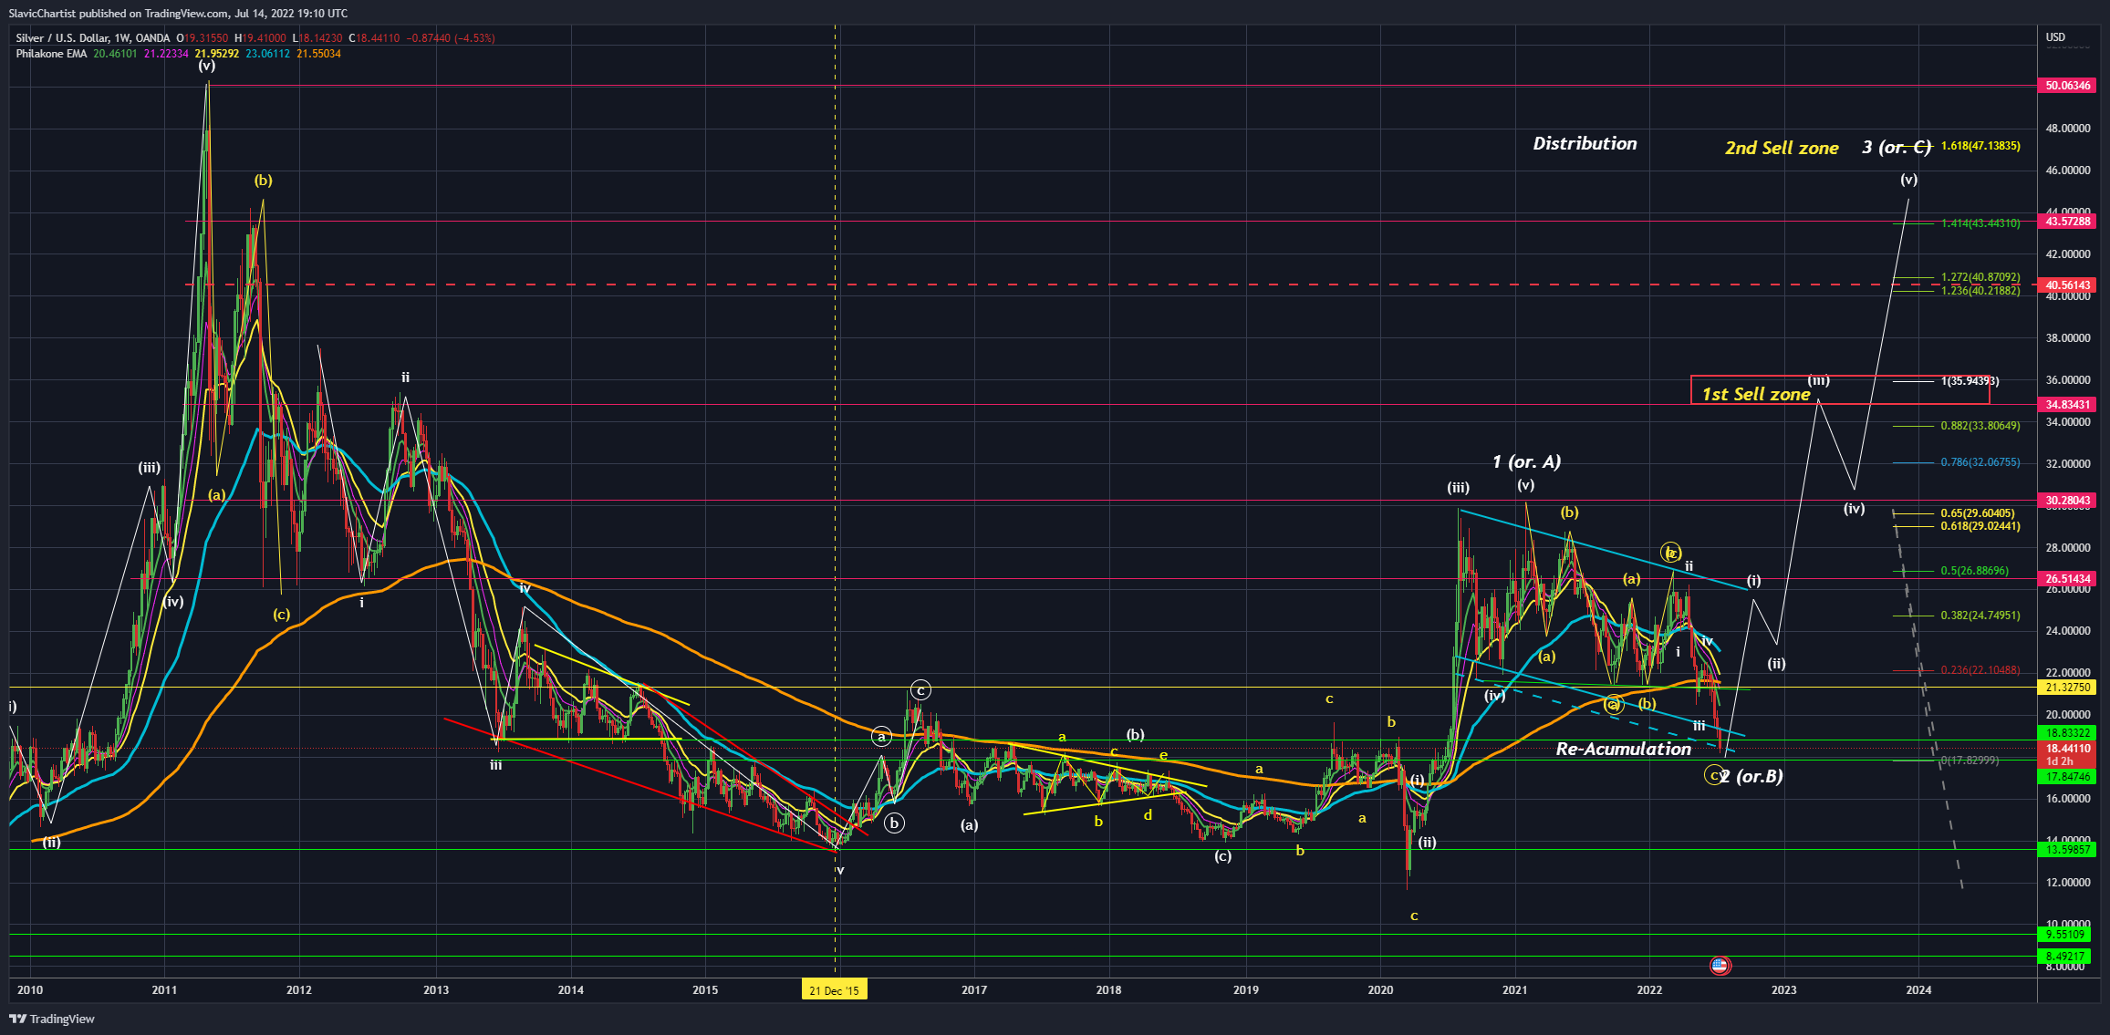Image resolution: width=2110 pixels, height=1035 pixels.
Task: Click the US flag economic event marker
Action: click(1720, 965)
